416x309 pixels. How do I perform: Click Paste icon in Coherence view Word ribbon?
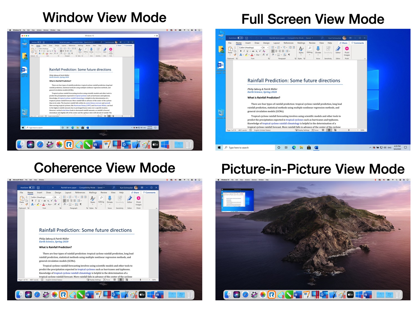[22, 199]
